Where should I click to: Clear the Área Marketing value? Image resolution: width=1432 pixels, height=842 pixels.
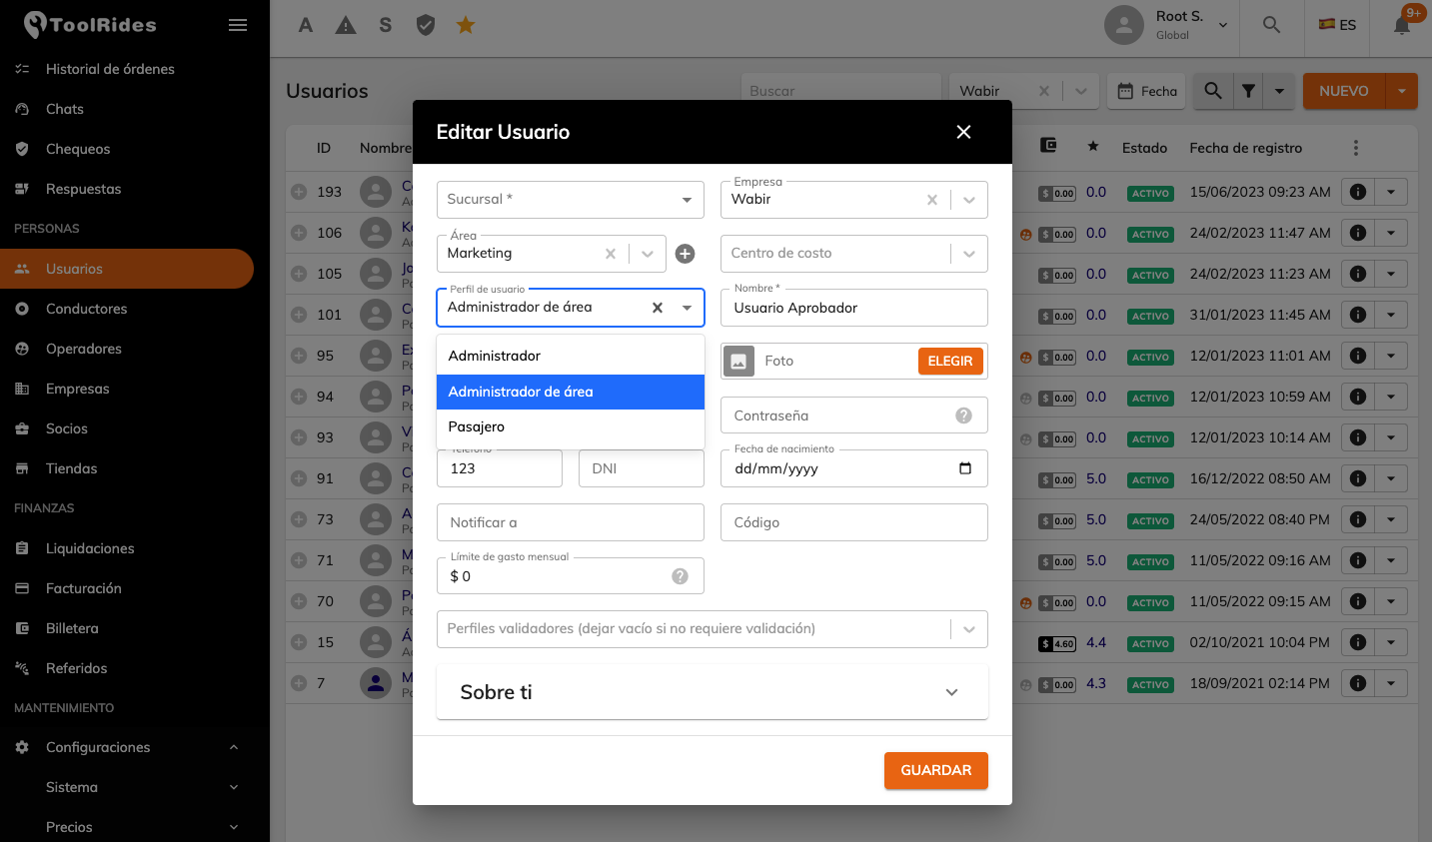[611, 254]
